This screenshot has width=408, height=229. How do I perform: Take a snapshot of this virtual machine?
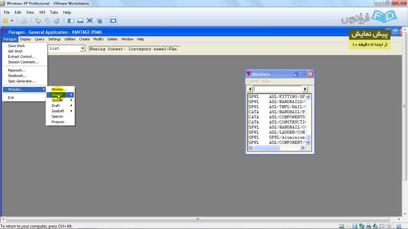[x=38, y=21]
